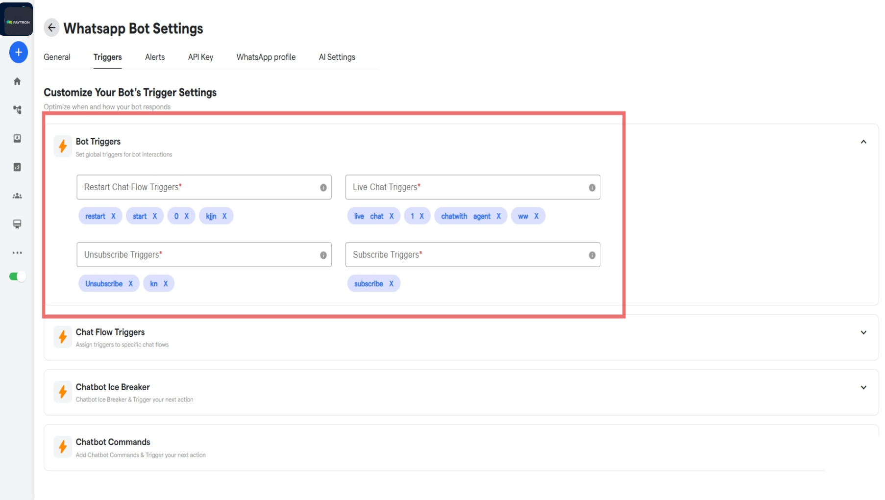
Task: Switch to WhatsApp profile tab
Action: tap(266, 57)
